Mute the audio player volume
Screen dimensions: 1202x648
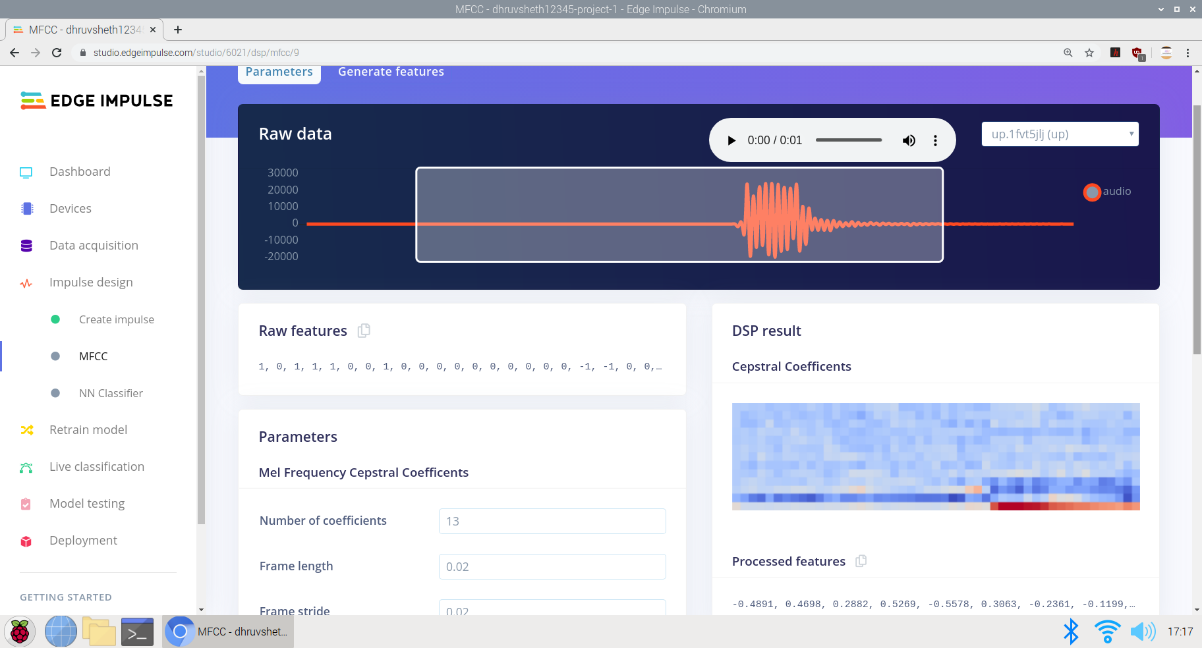pos(909,140)
